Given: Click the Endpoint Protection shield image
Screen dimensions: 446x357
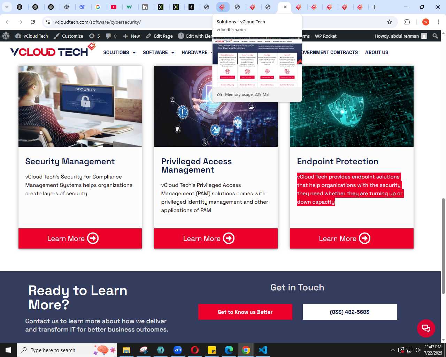Looking at the screenshot, I should pos(352,106).
